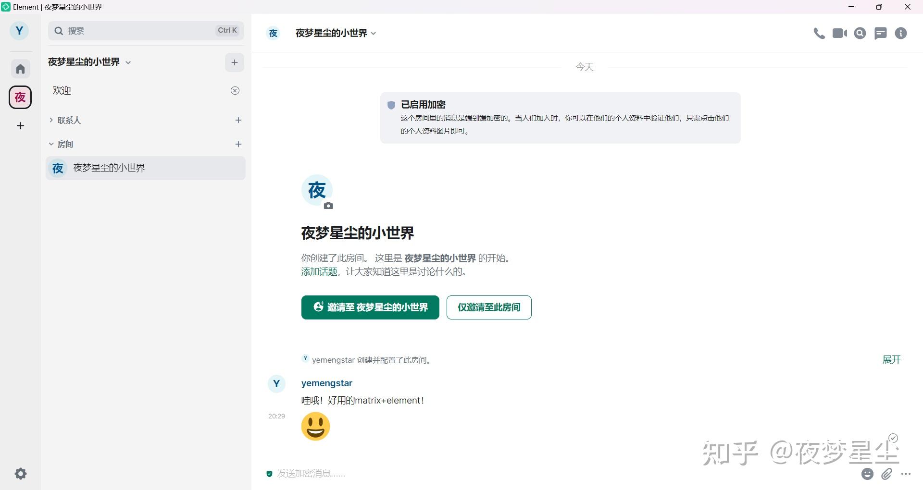This screenshot has height=490, width=923.
Task: Start a video call
Action: [x=839, y=33]
